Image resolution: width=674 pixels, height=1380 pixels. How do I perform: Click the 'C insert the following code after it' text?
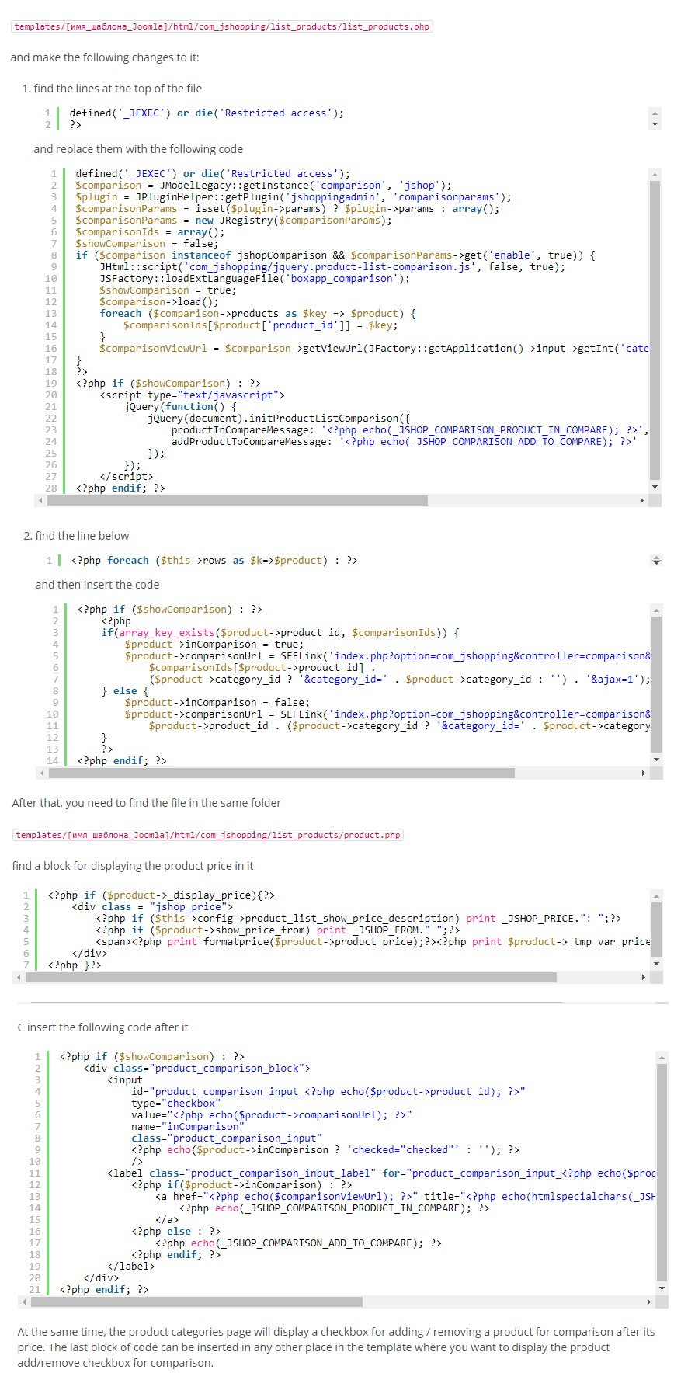coord(102,1027)
